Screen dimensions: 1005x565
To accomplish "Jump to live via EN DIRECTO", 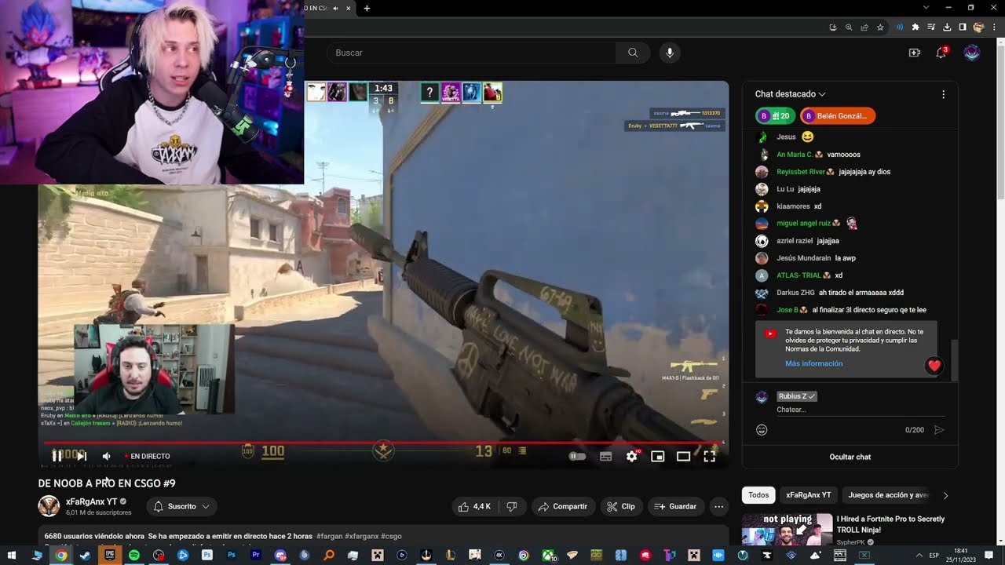I will pos(148,456).
